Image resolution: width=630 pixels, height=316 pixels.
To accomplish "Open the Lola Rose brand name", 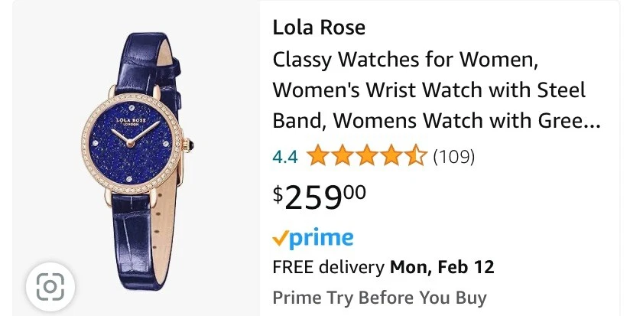I will [x=319, y=28].
